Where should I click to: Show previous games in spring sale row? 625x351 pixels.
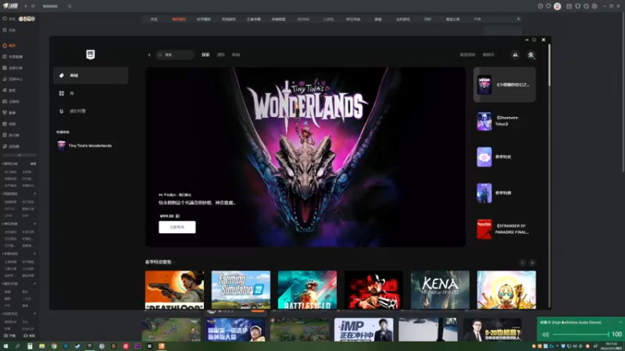point(522,263)
